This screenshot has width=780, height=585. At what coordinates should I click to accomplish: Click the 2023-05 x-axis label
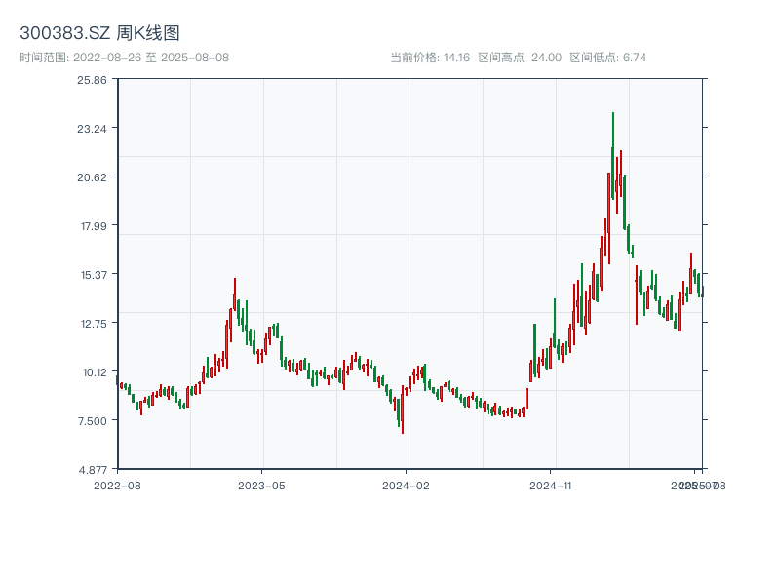pos(261,486)
